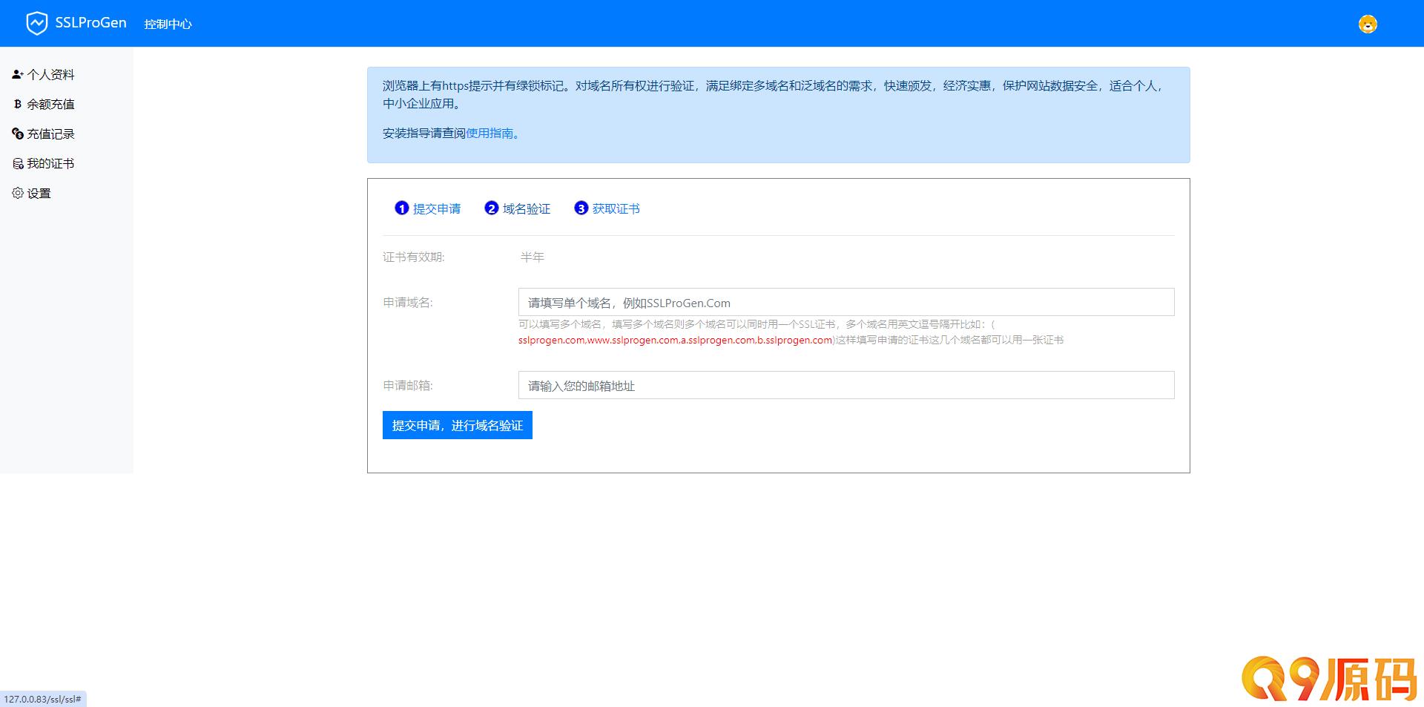Viewport: 1424px width, 707px height.
Task: Click the SSLProGen shield logo icon
Action: coord(36,24)
